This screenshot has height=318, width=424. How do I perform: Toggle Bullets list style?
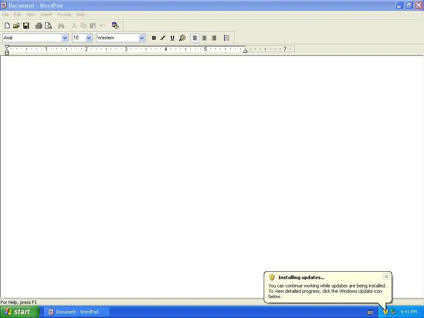pyautogui.click(x=226, y=38)
